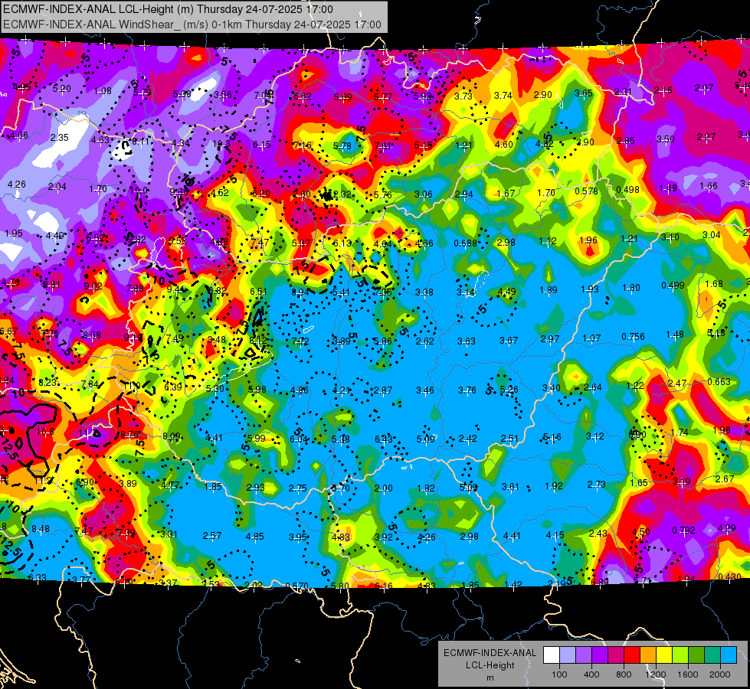Click legend scale label 1600
Viewport: 750px width, 689px height.
pyautogui.click(x=688, y=674)
